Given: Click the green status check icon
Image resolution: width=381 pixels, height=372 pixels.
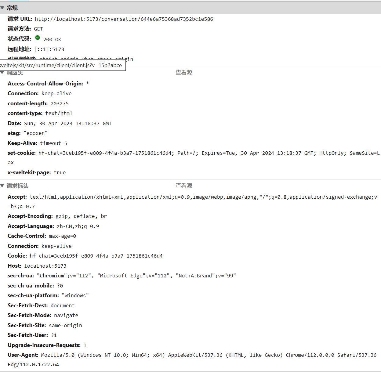Looking at the screenshot, I should click(x=38, y=38).
